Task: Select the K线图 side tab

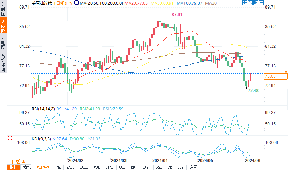Action: (3, 26)
